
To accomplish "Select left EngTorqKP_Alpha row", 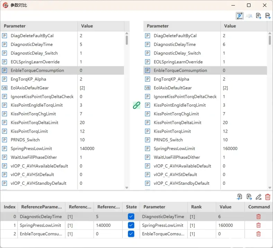I will pyautogui.click(x=62, y=79).
